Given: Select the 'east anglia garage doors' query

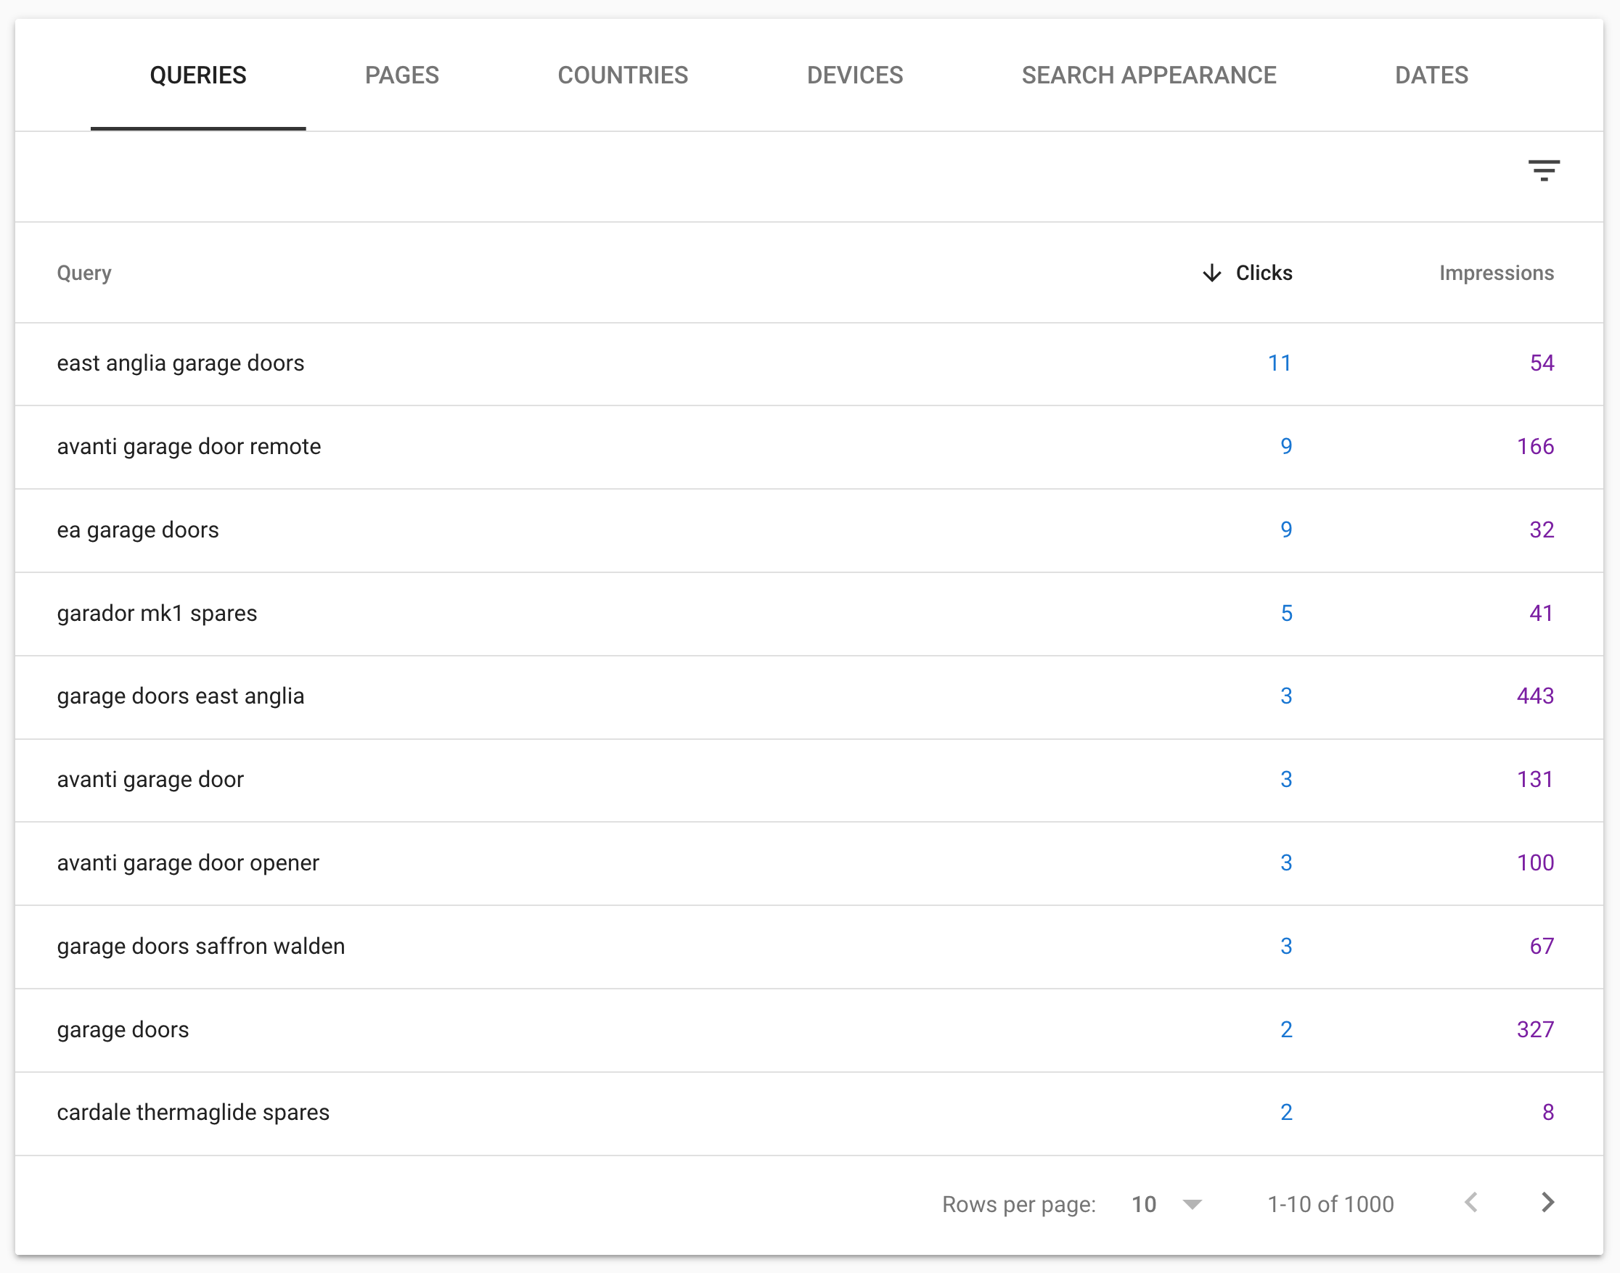Looking at the screenshot, I should tap(181, 363).
